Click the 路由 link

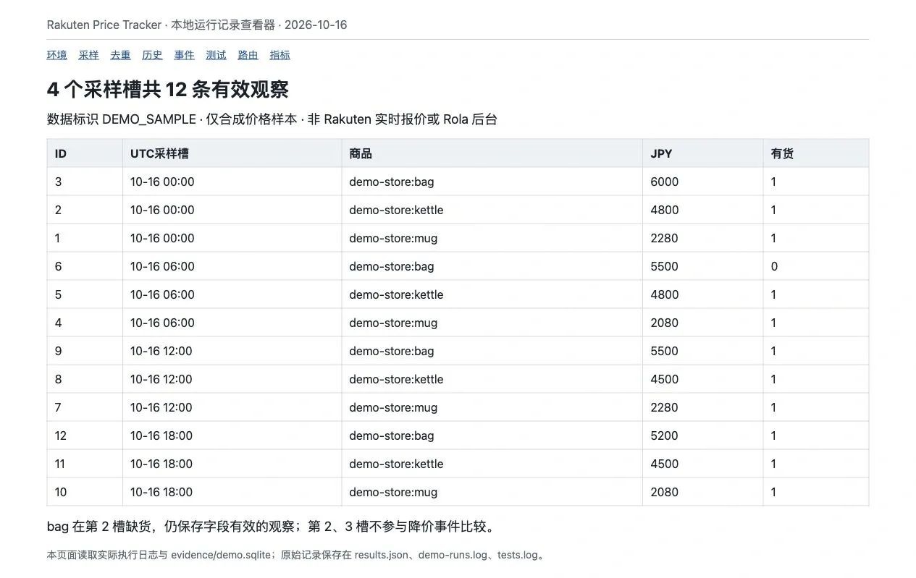click(248, 55)
